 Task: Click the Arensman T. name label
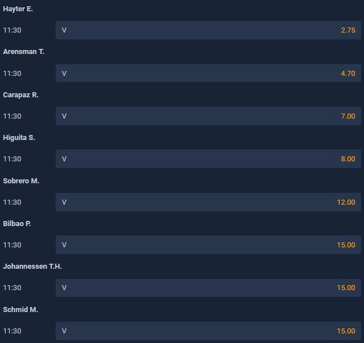tap(24, 52)
